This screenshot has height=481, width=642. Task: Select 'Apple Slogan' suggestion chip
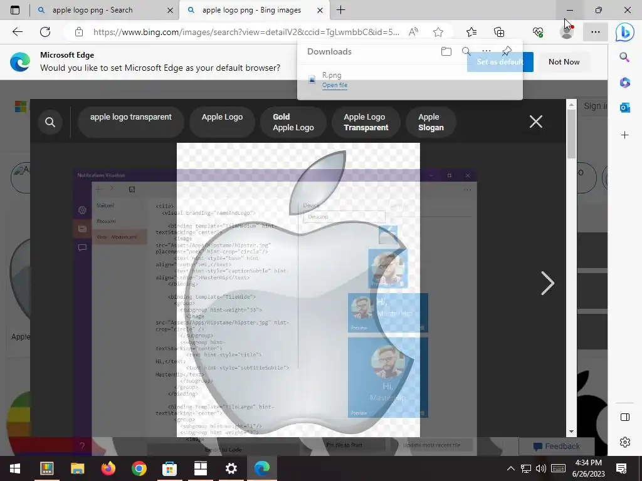[x=431, y=122]
